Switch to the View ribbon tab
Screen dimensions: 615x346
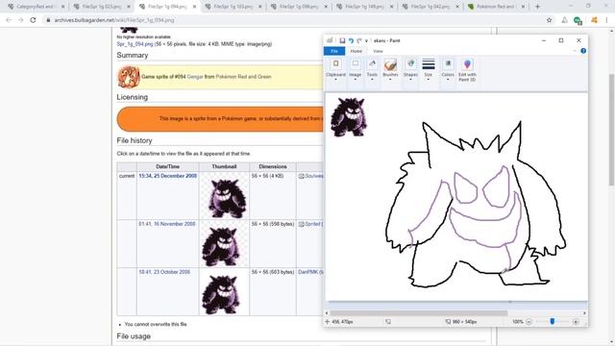[378, 51]
